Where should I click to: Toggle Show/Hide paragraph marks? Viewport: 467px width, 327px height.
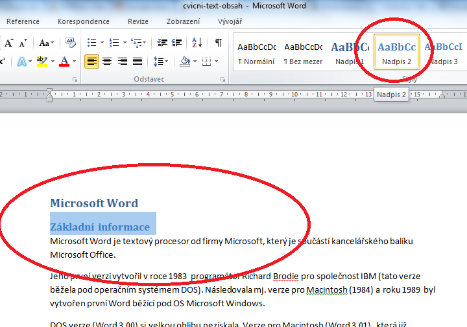point(219,43)
